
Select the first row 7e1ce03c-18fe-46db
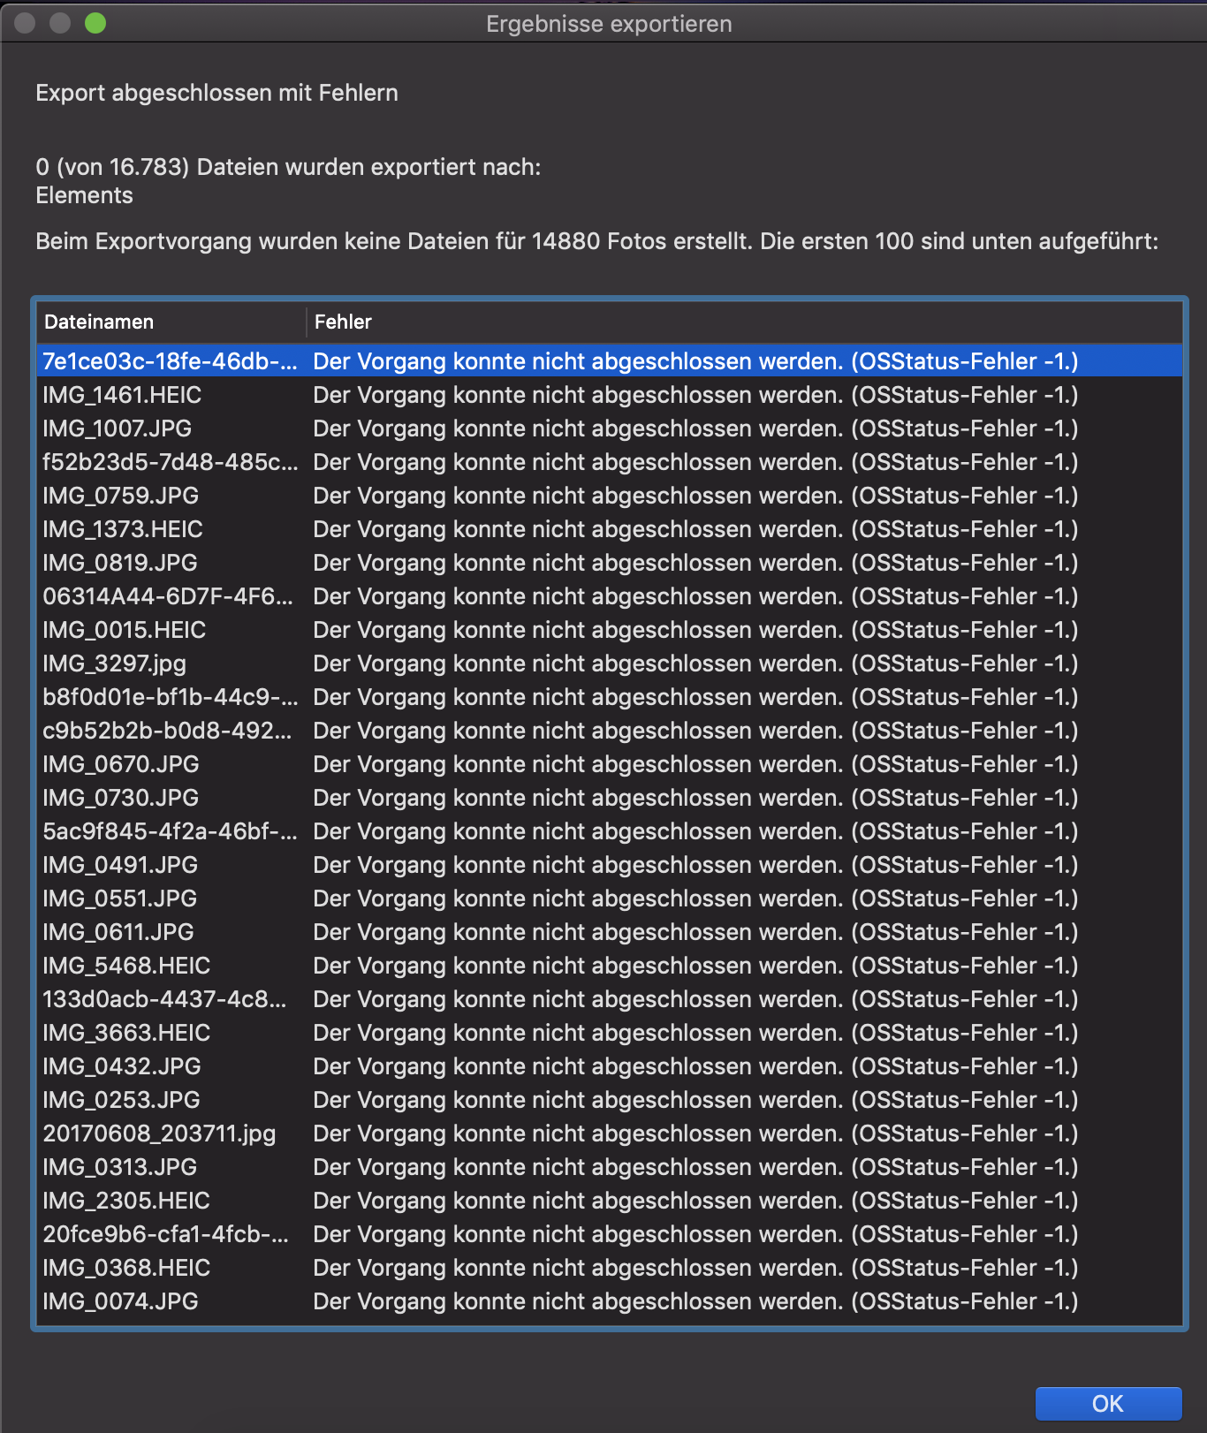170,361
